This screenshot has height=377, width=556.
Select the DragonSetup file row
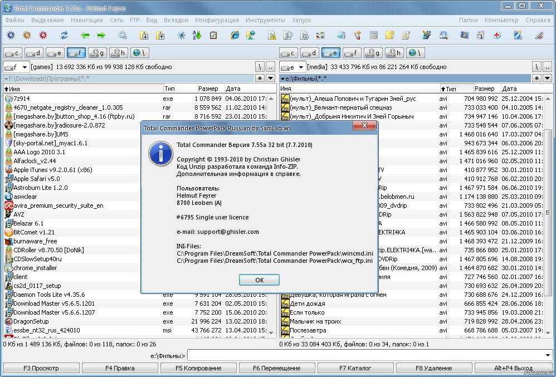point(136,321)
